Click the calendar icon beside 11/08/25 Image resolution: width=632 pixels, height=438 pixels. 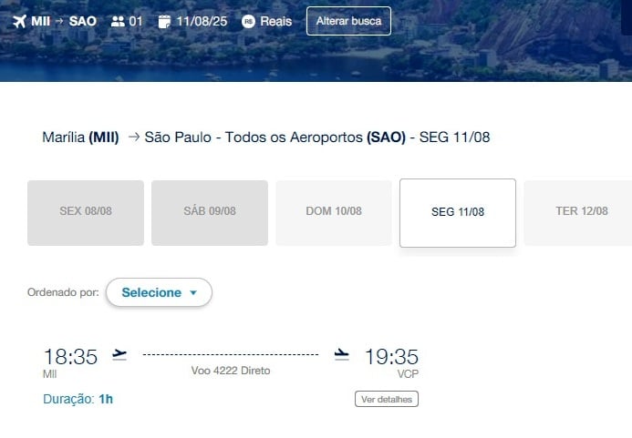(164, 21)
